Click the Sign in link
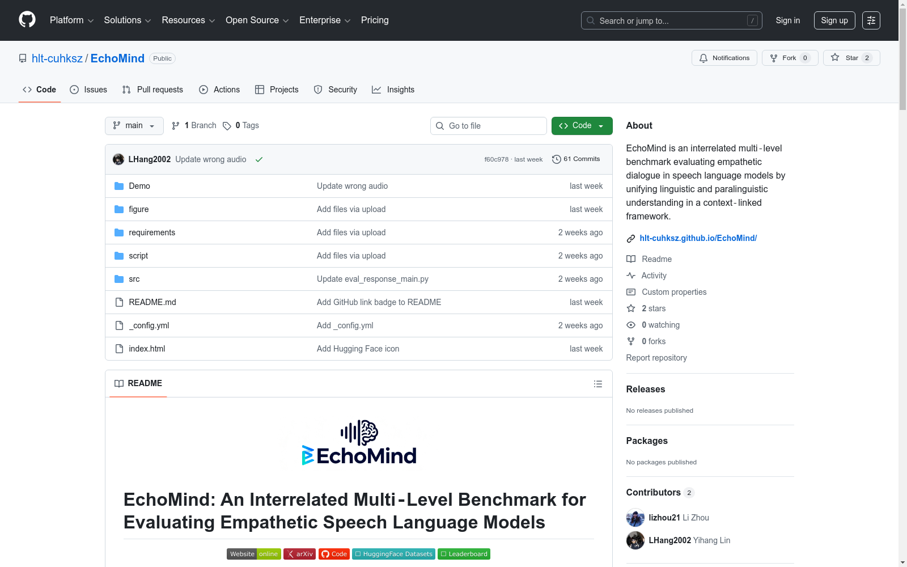The image size is (907, 567). point(788,20)
